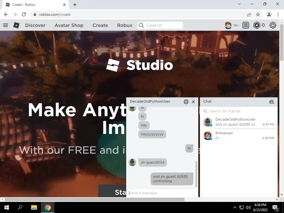Click the 'im guest9014' message bubble

[x=153, y=163]
